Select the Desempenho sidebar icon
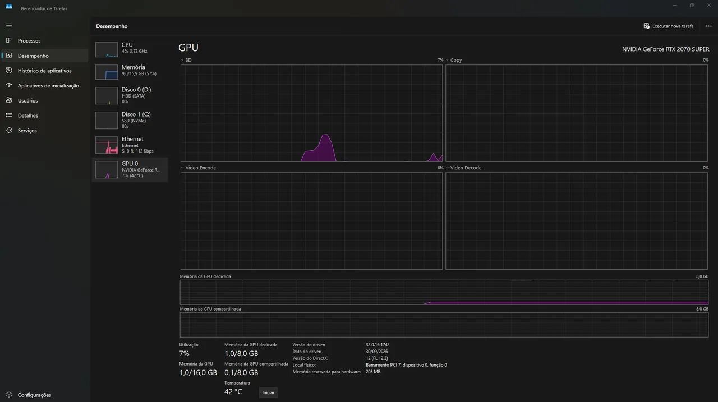The height and width of the screenshot is (402, 718). tap(9, 56)
